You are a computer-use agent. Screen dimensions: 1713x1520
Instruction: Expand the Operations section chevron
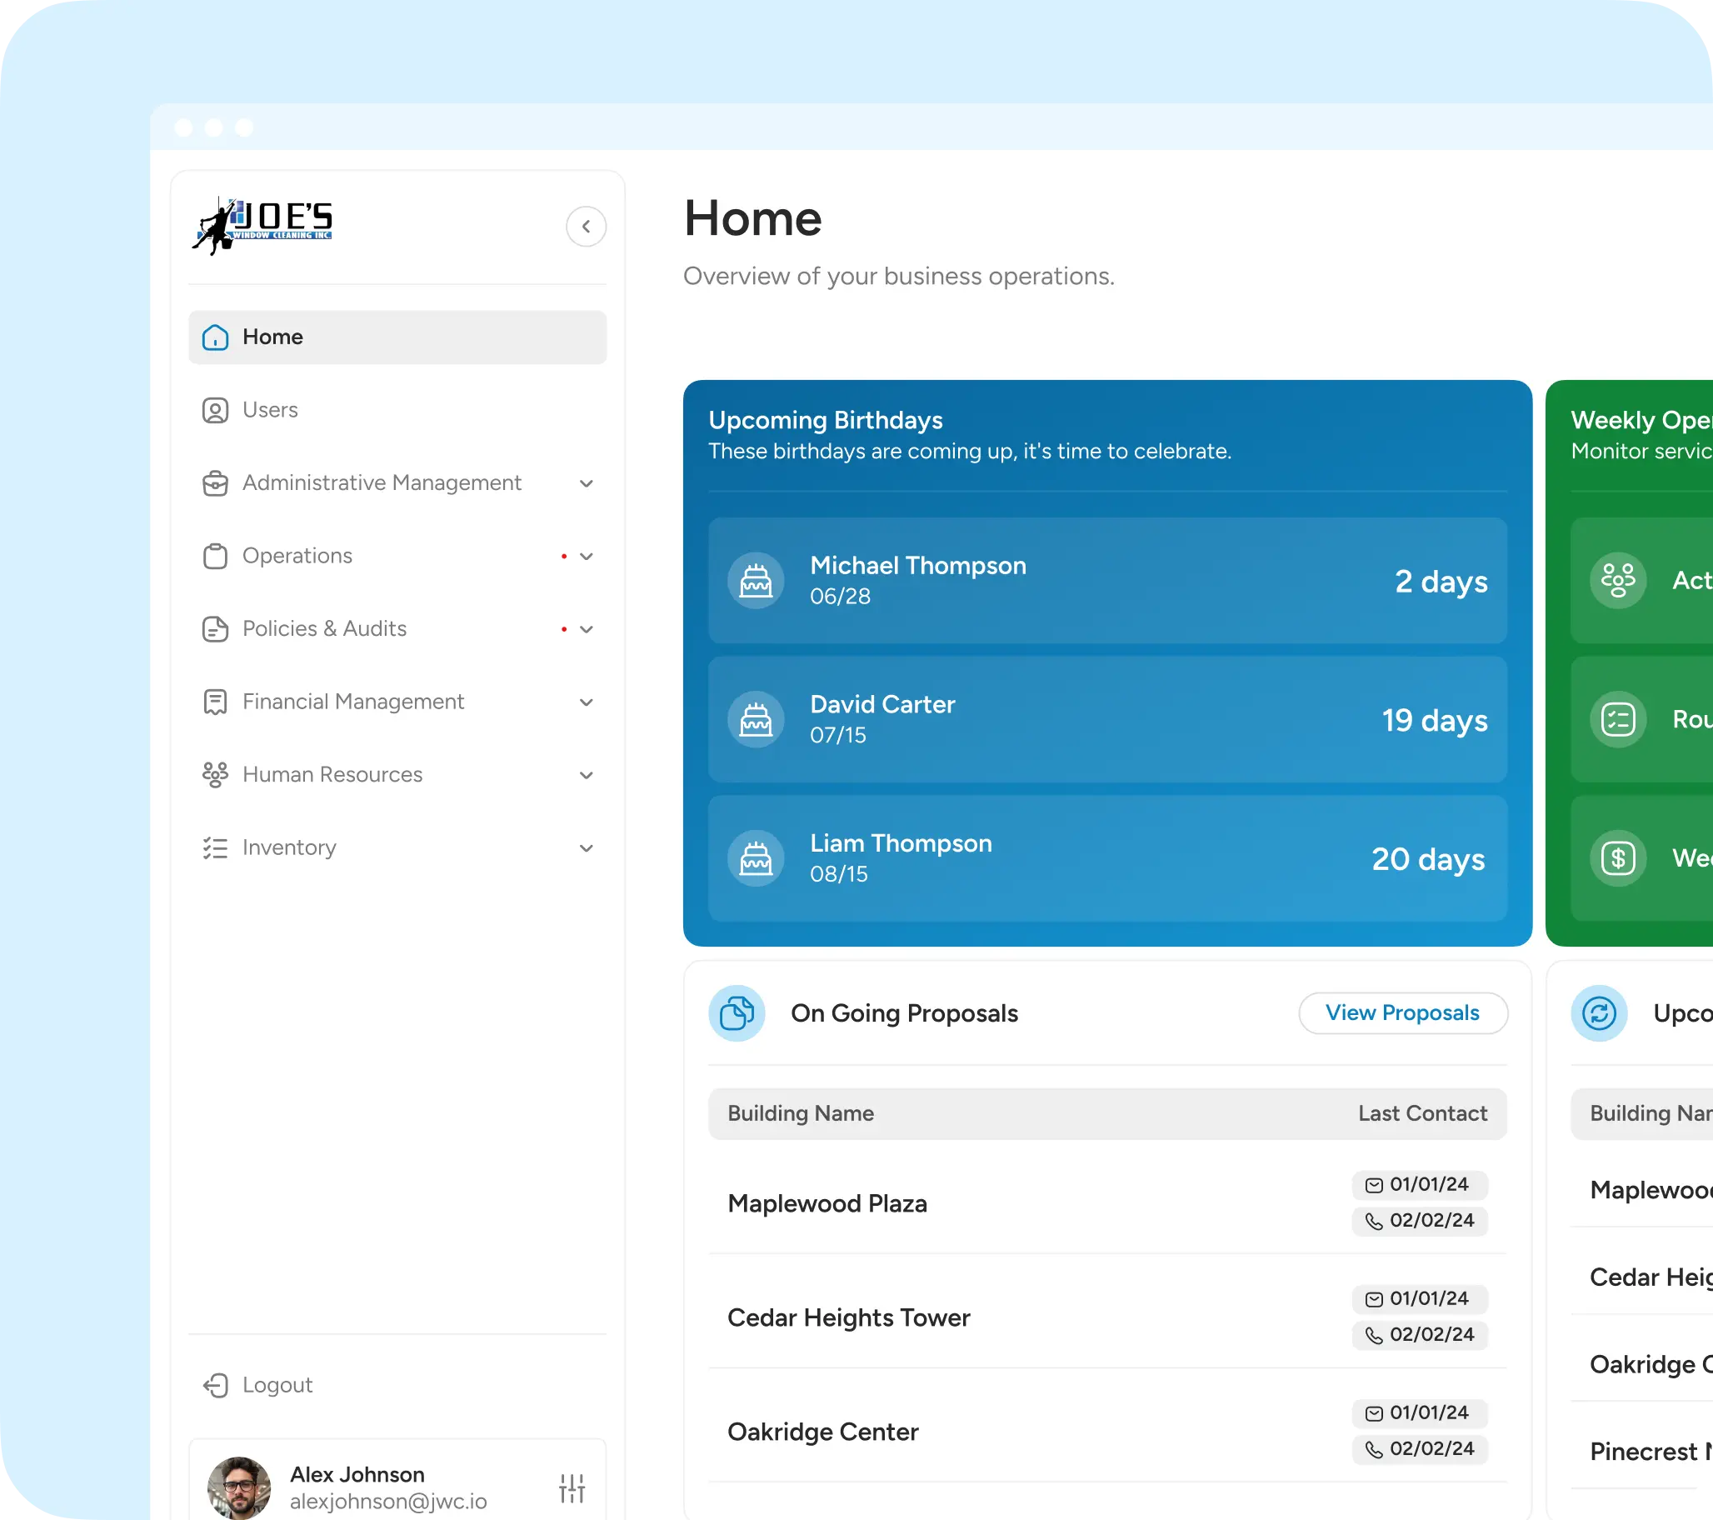click(586, 557)
